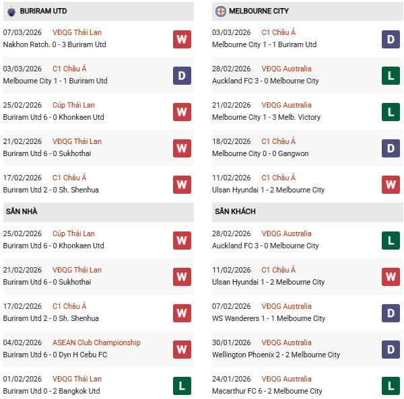
Task: Open Buriram Utd 2 - 0 Sh. Shenhua result under SÂN NHÀ
Action: click(x=51, y=318)
